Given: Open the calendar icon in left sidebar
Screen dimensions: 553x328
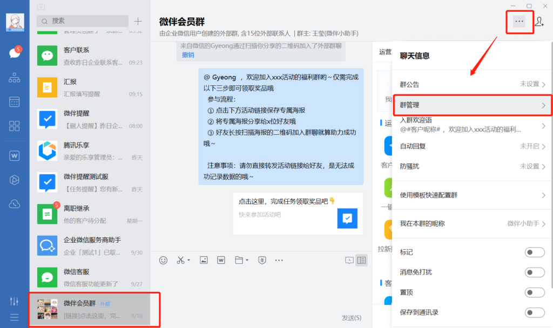Looking at the screenshot, I should point(15,102).
